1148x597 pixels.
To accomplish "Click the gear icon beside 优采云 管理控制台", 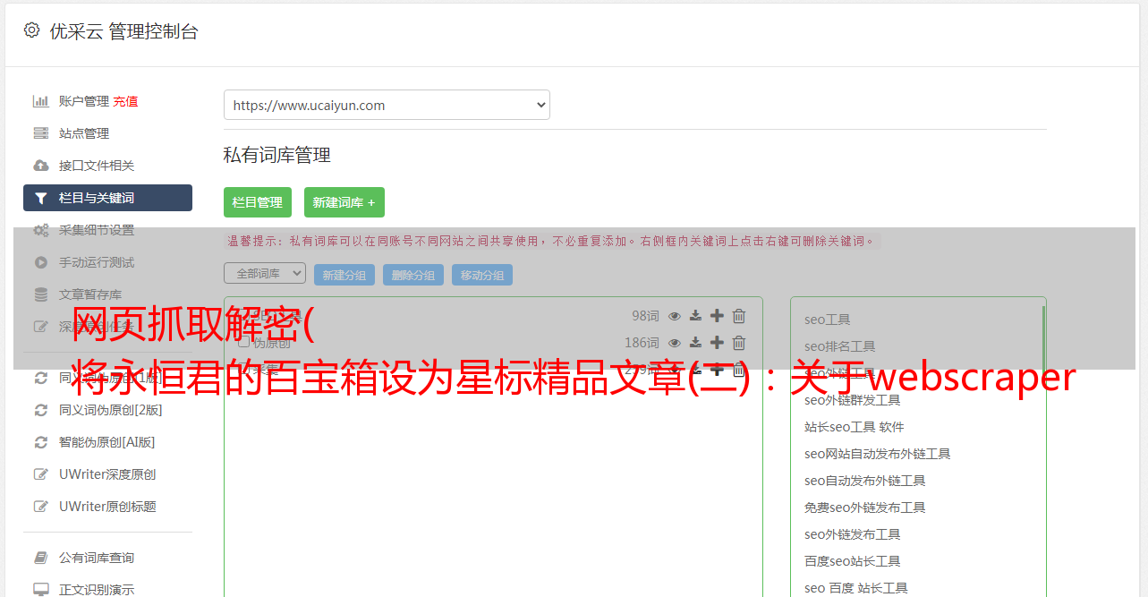I will coord(31,30).
